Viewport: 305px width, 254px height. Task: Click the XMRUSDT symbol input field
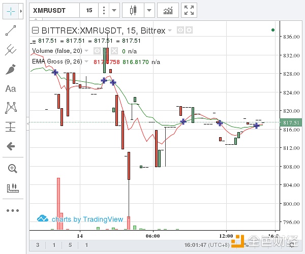click(54, 10)
